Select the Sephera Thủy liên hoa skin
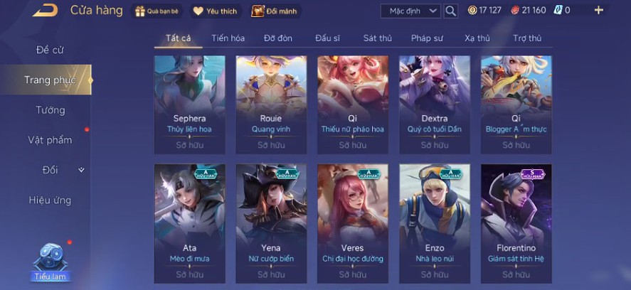 189,104
